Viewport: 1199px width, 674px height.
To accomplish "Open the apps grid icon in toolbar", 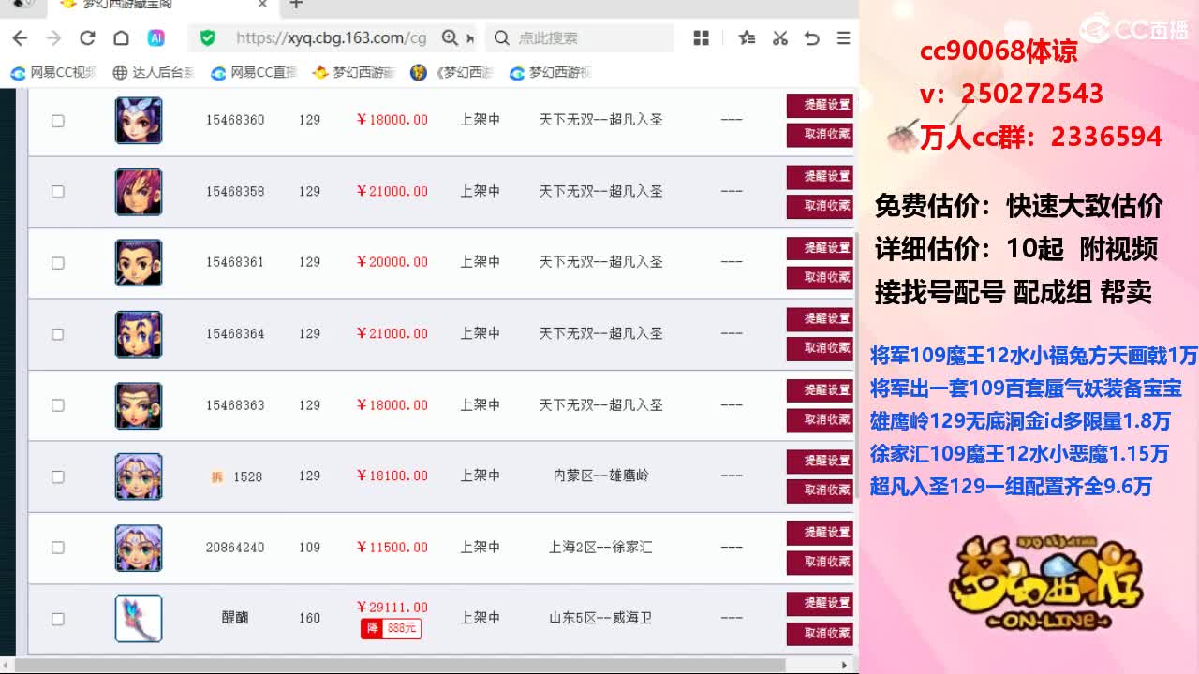I will pos(701,38).
